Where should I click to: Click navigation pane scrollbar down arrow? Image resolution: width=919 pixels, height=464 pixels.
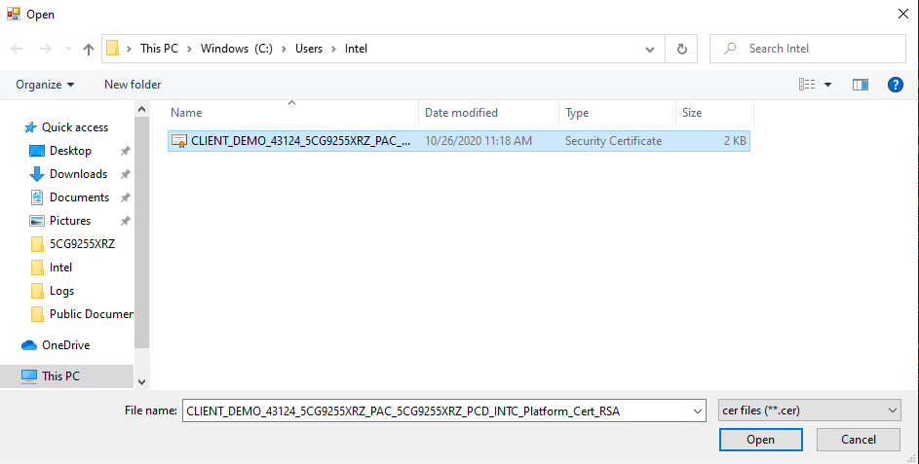pyautogui.click(x=142, y=381)
